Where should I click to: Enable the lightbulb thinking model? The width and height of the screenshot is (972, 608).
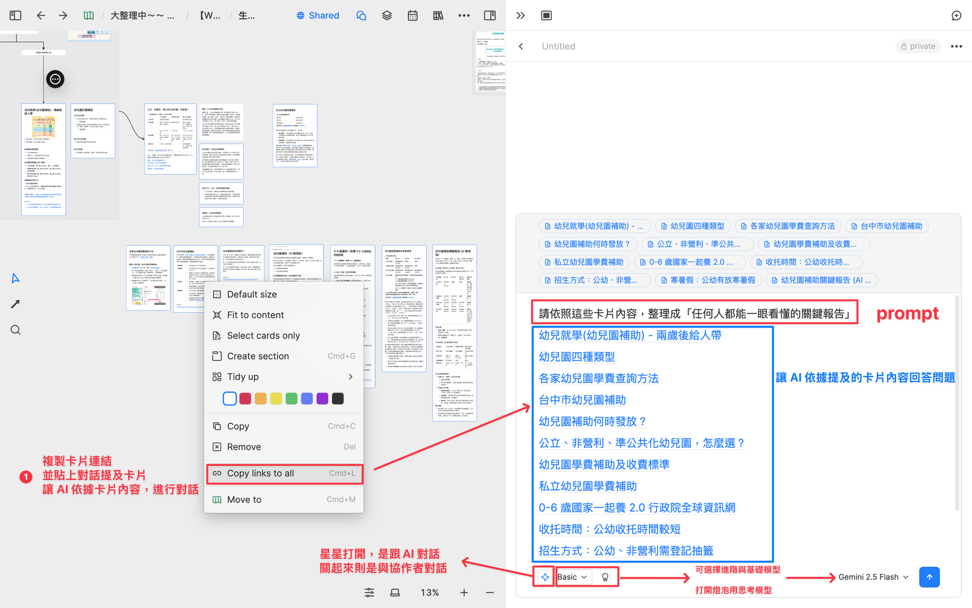point(606,577)
